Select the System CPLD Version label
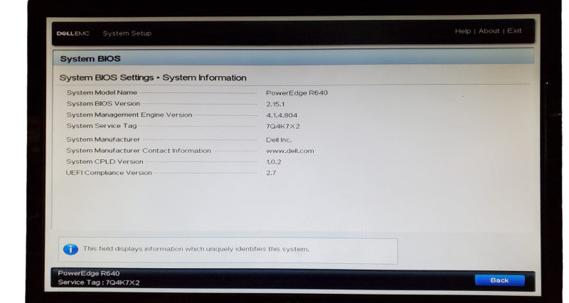 [105, 161]
